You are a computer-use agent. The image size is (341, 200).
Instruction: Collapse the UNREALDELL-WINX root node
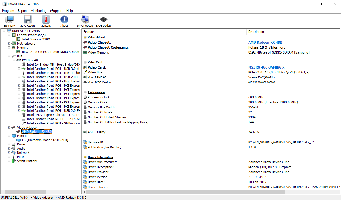click(x=4, y=31)
